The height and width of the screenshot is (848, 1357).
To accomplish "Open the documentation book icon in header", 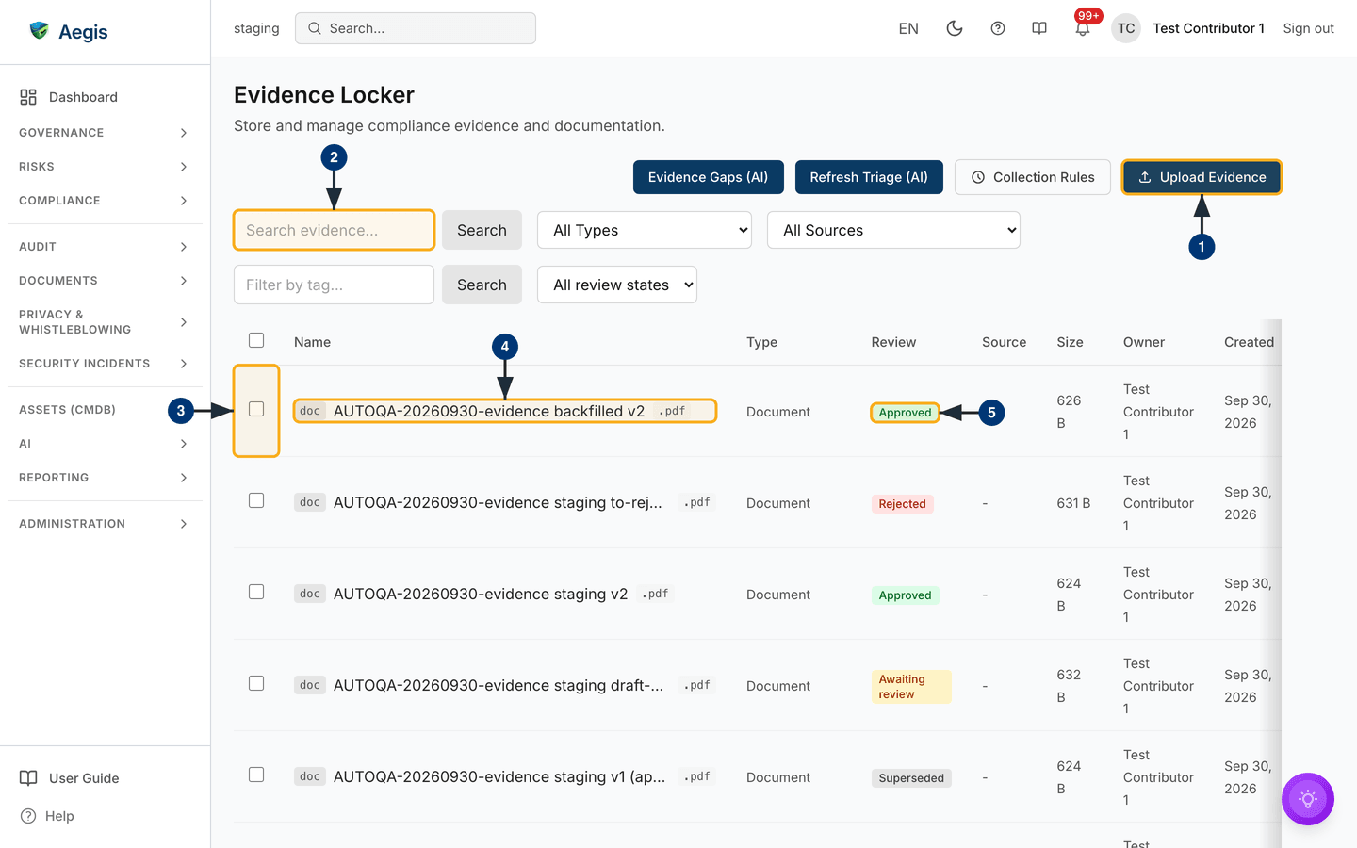I will (1039, 28).
